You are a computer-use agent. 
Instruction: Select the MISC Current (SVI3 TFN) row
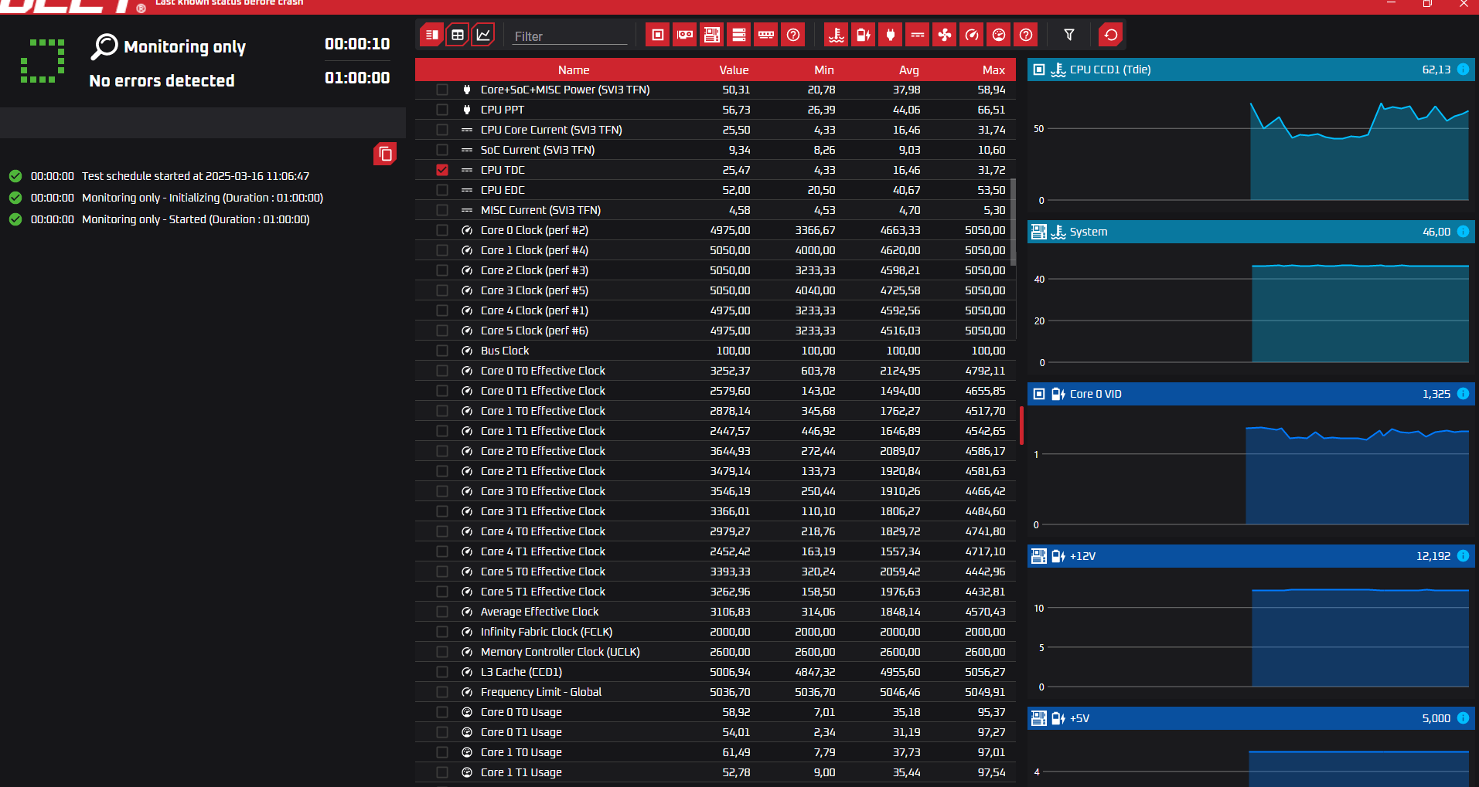pos(715,210)
